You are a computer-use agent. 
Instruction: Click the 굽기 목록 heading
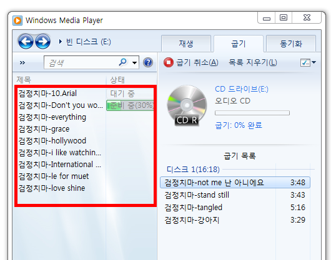tap(240, 156)
